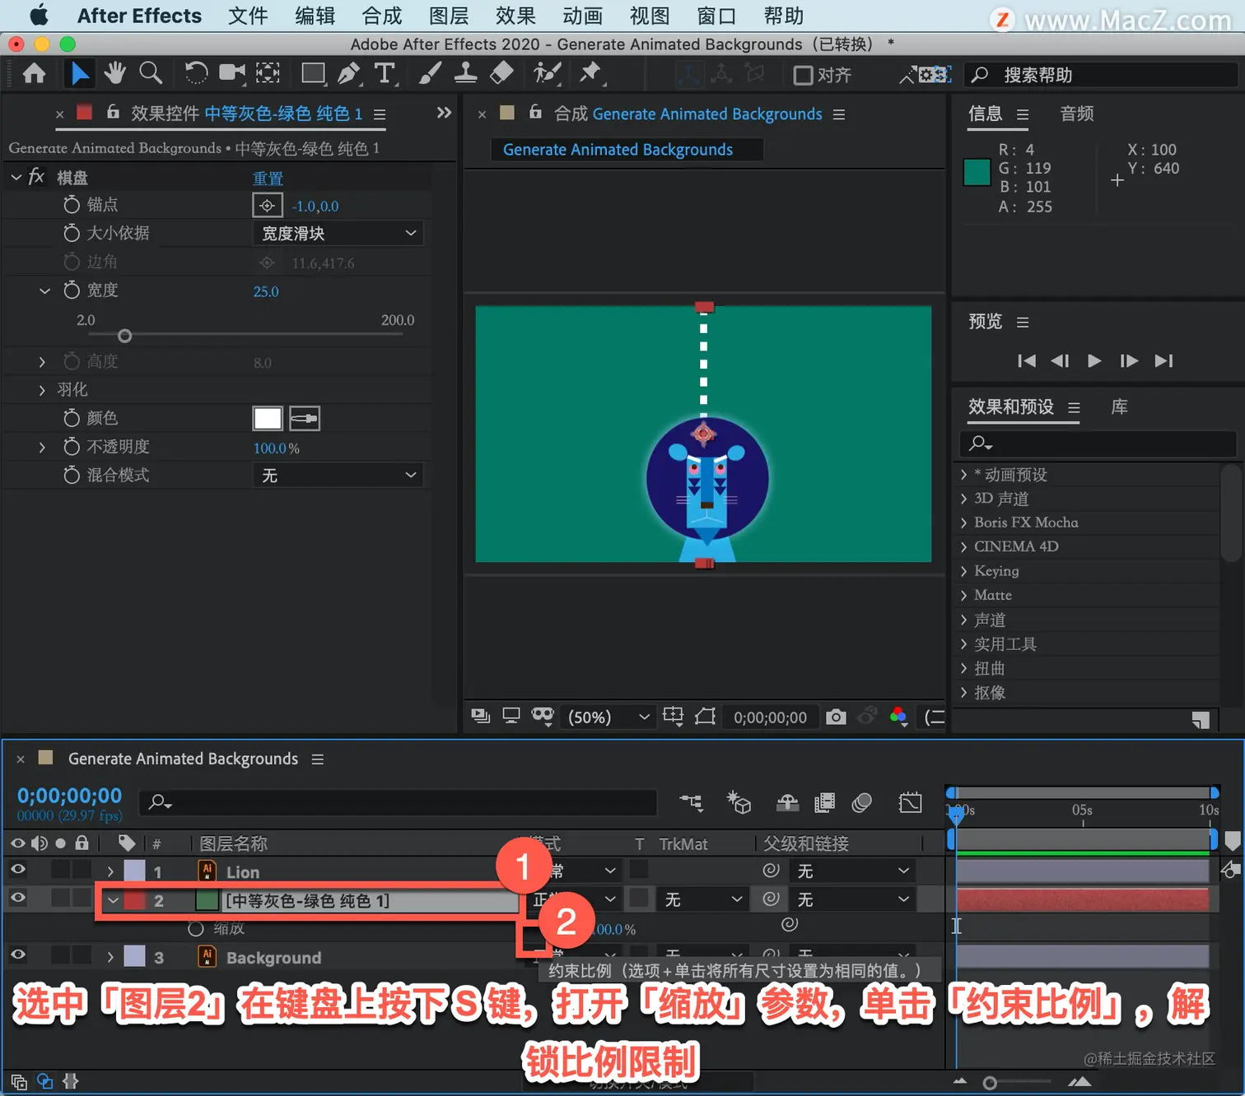Click the graph editor icon
Image resolution: width=1245 pixels, height=1096 pixels.
point(910,802)
